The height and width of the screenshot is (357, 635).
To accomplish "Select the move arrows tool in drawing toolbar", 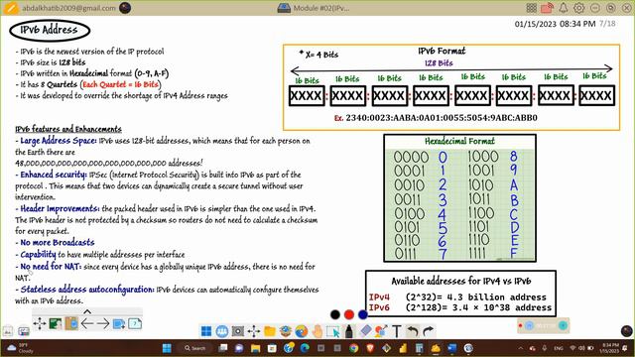I will point(254,331).
